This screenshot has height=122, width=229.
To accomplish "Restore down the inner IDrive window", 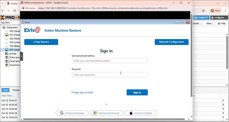I will tap(183, 22).
